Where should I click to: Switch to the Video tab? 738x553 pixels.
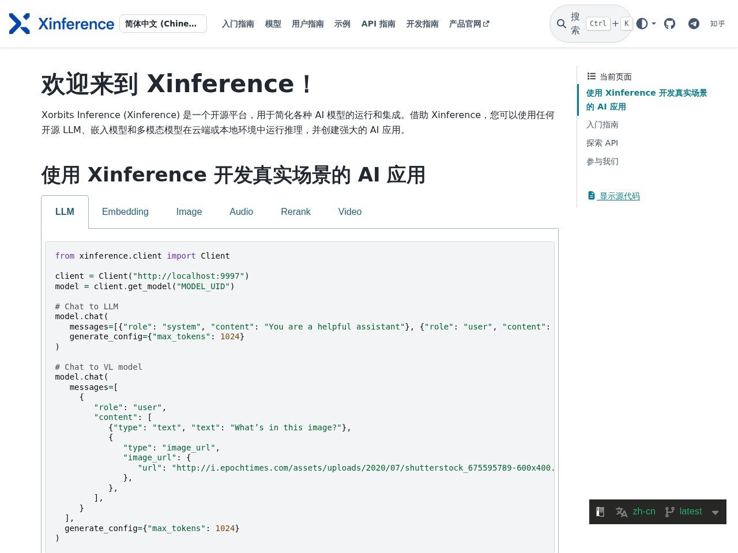click(350, 212)
